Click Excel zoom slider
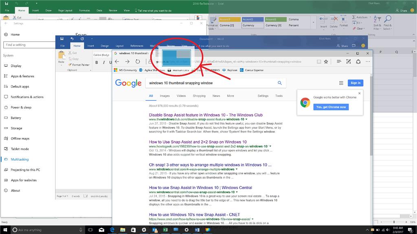417x234 pixels. [394, 222]
